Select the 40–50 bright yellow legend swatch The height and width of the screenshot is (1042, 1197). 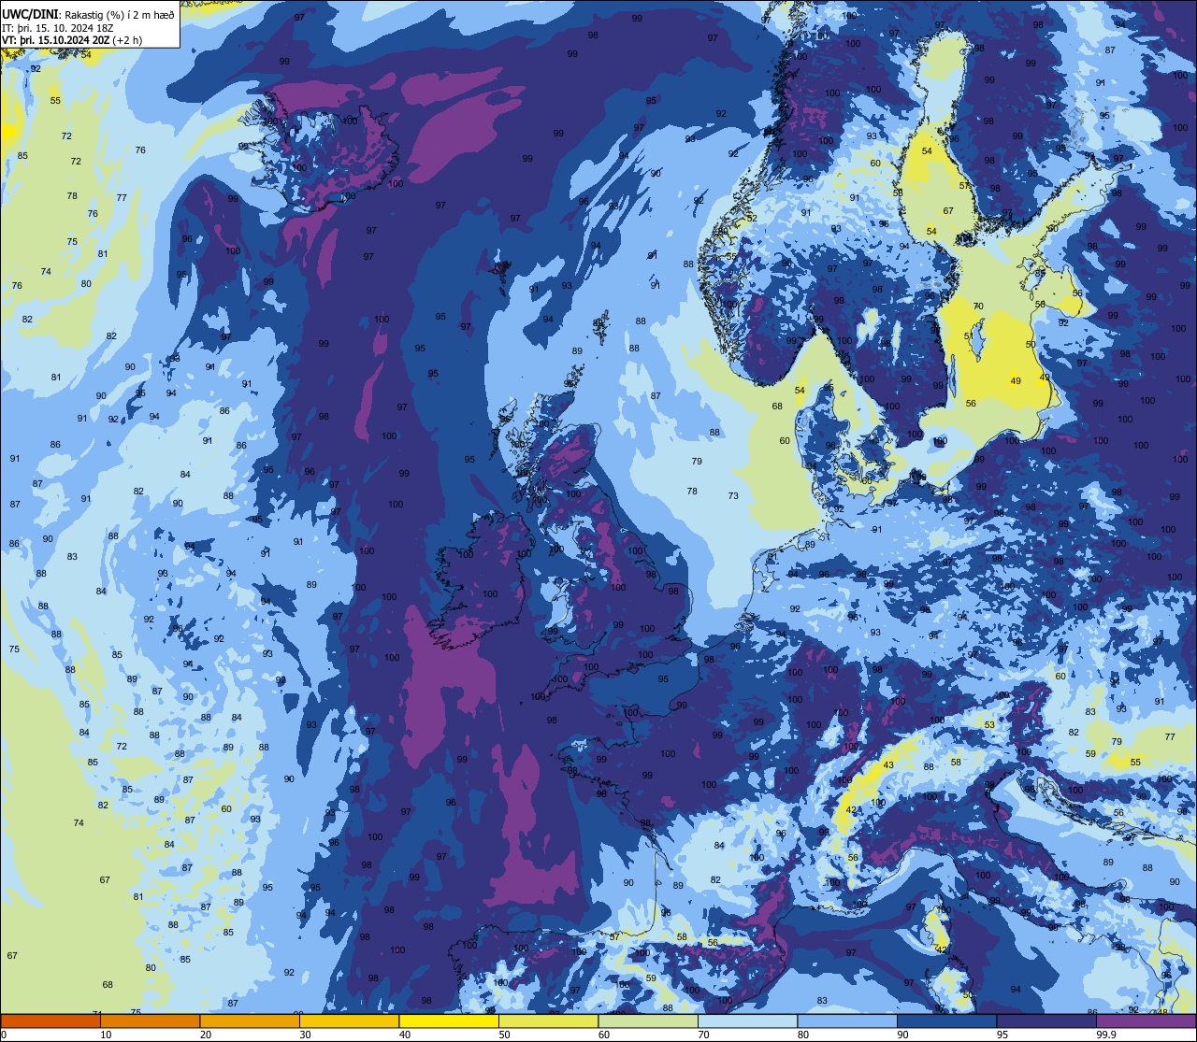coord(449,1021)
